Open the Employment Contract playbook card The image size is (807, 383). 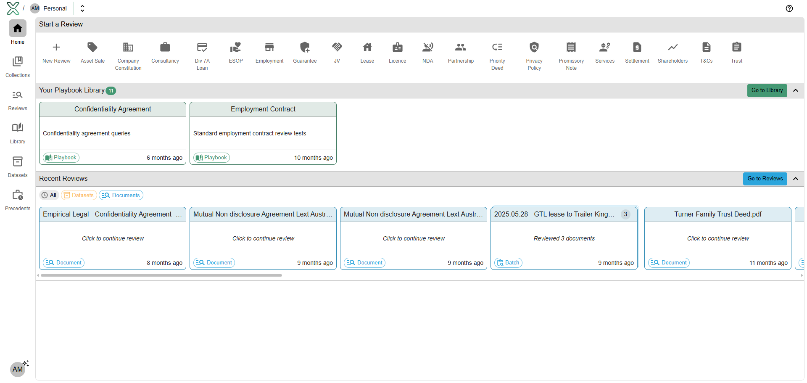tap(263, 133)
